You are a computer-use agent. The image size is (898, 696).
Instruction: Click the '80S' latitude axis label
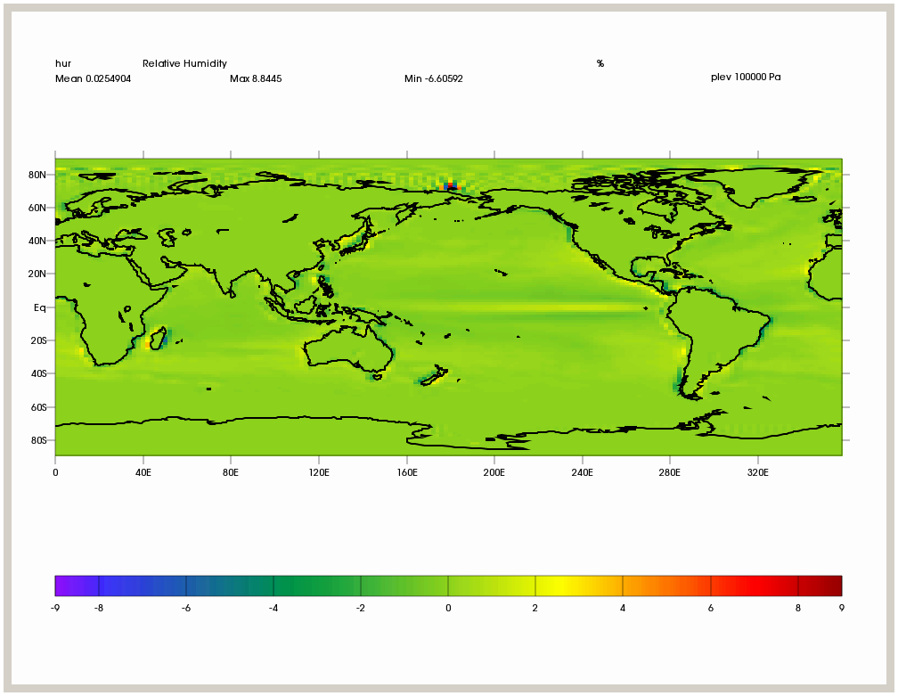(x=37, y=440)
